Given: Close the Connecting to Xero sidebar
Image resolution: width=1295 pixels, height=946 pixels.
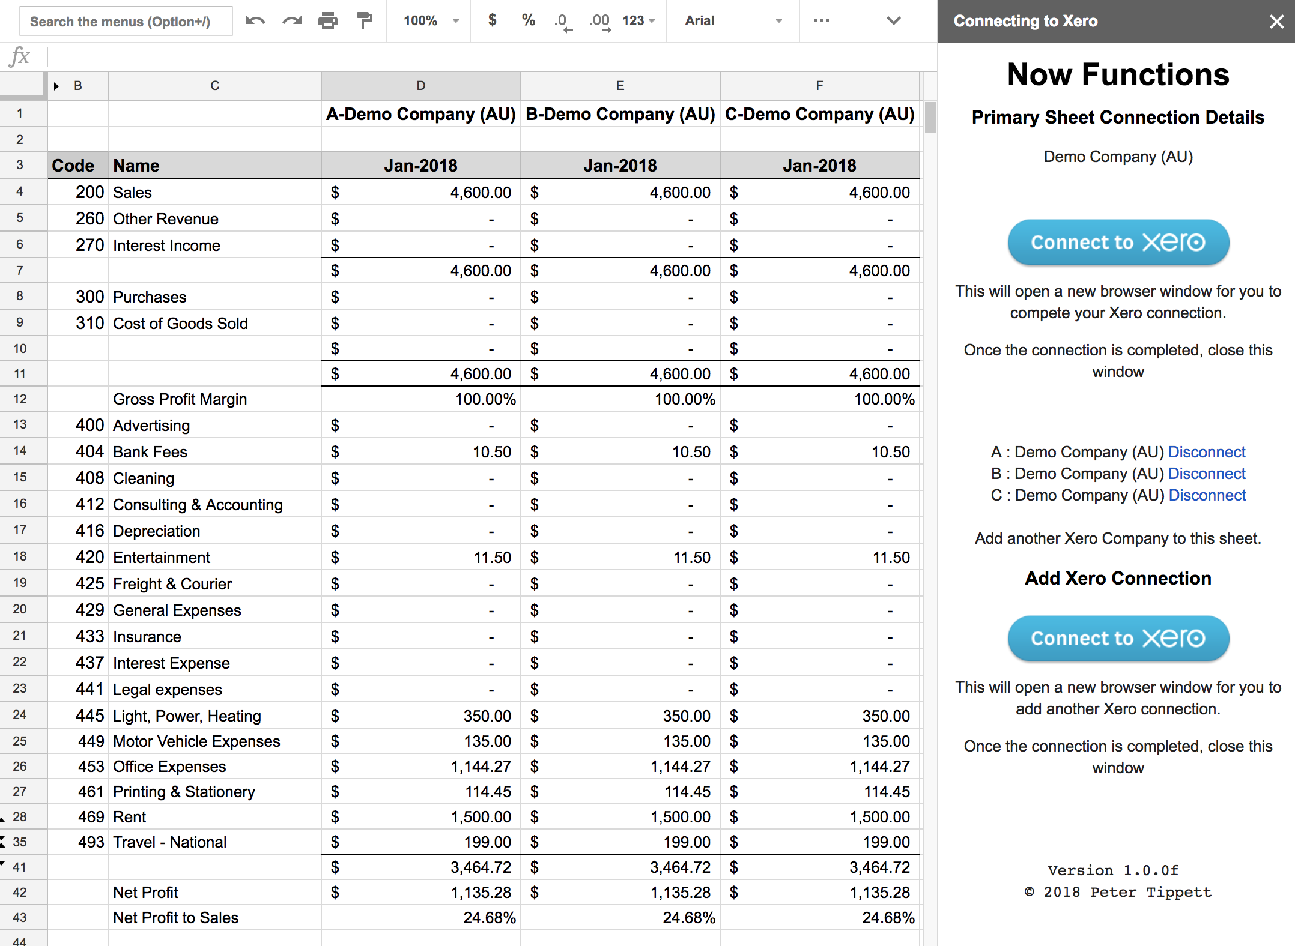Looking at the screenshot, I should [1276, 22].
